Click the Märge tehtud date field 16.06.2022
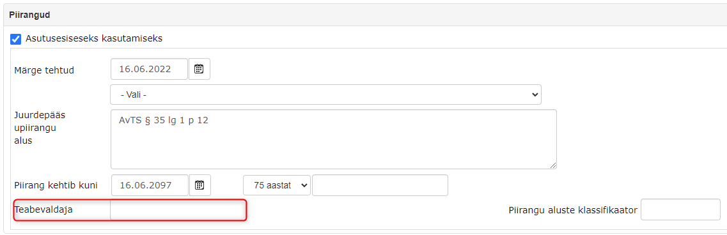 [149, 69]
